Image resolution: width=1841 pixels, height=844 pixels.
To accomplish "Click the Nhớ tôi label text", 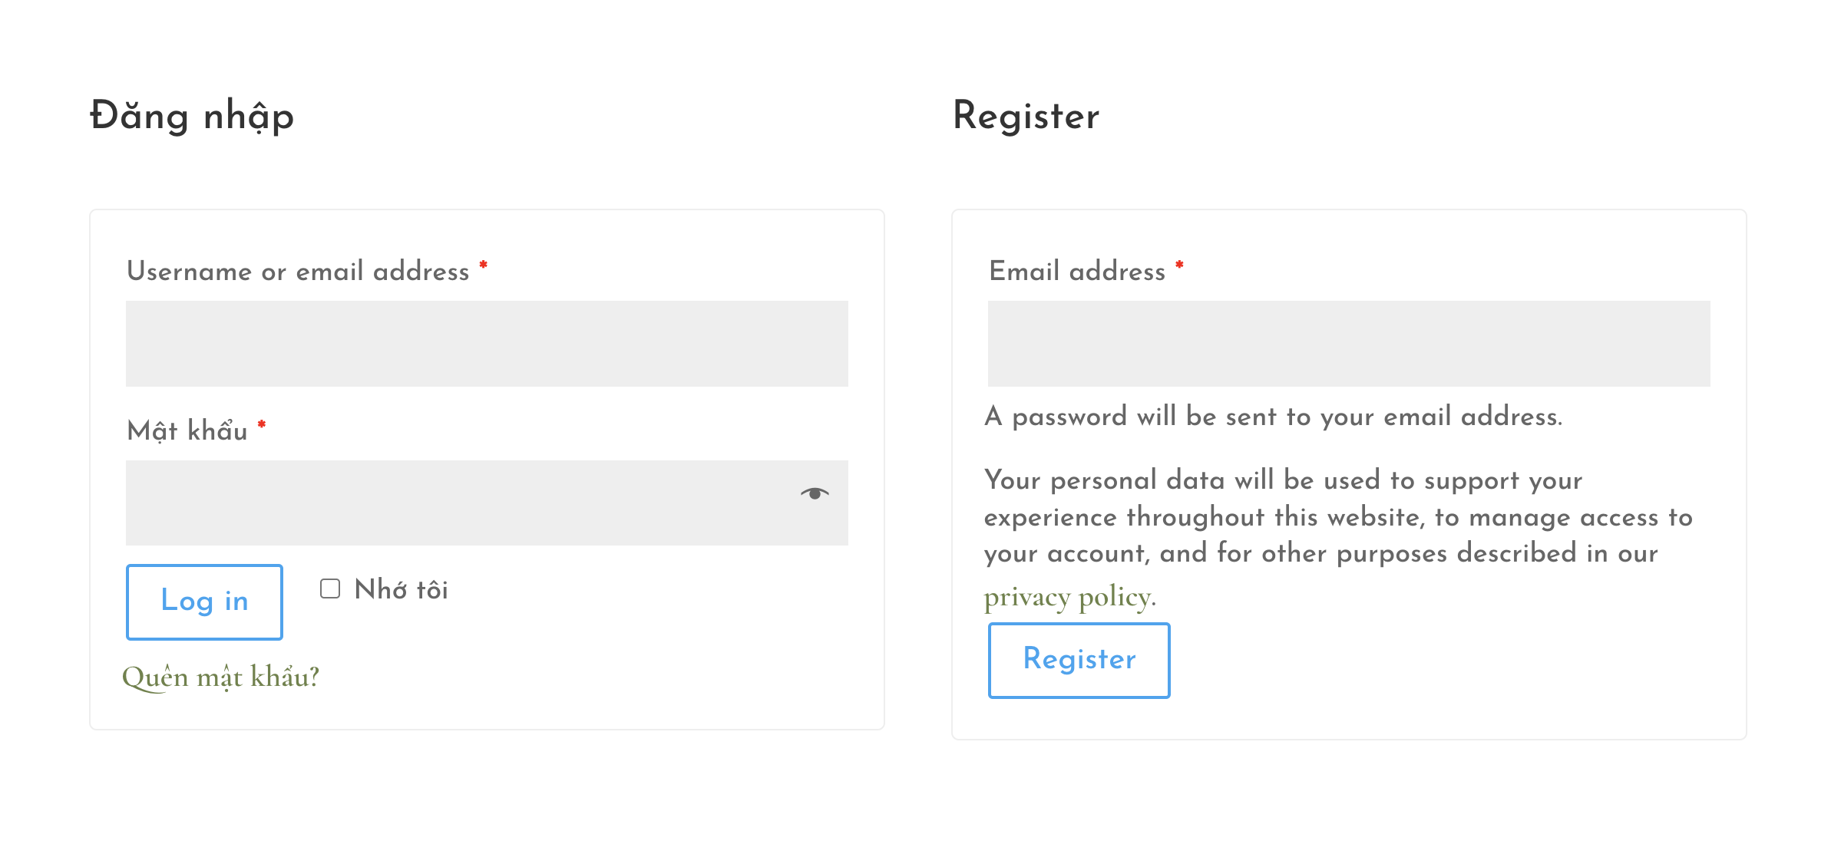I will [x=402, y=589].
